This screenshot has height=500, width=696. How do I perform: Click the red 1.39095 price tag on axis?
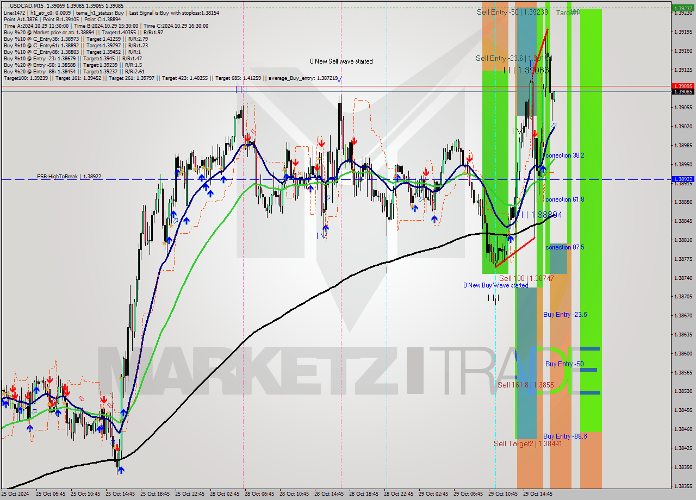pos(682,86)
